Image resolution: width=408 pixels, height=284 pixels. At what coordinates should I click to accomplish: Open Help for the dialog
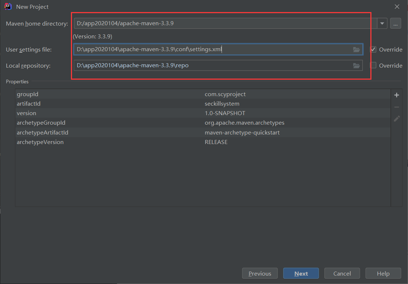point(383,273)
